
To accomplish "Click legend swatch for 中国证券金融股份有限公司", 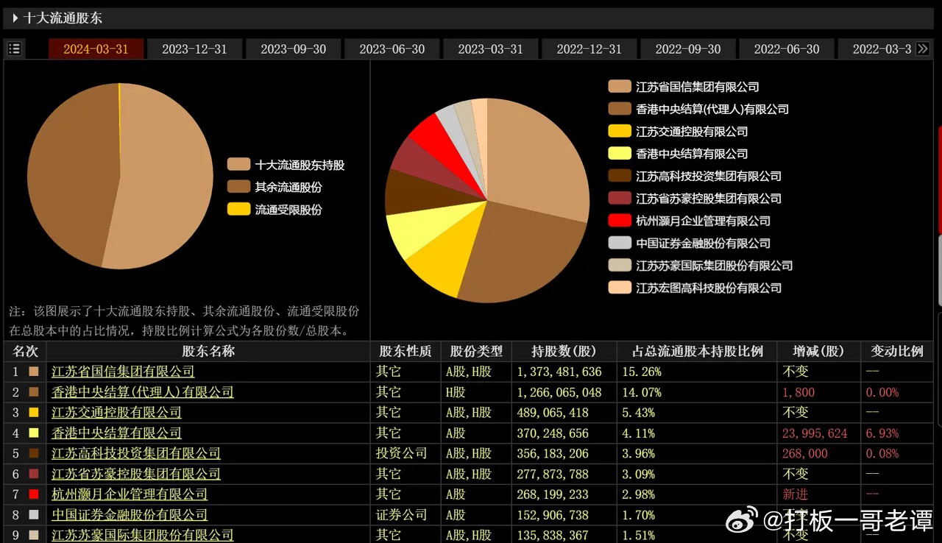I will point(620,243).
